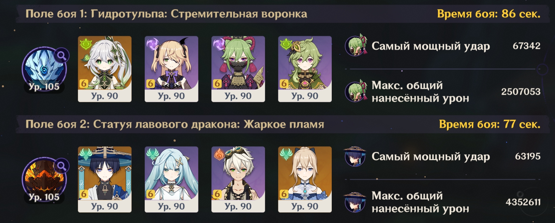Screen dimensions: 555x223
Task: Click the Dendro element icon on Nahida's card
Action: (x=85, y=44)
